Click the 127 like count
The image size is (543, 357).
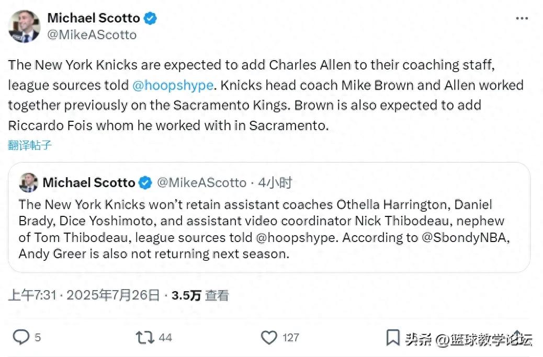point(291,338)
